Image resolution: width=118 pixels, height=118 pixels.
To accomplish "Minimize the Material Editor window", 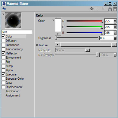I will point(106,4).
